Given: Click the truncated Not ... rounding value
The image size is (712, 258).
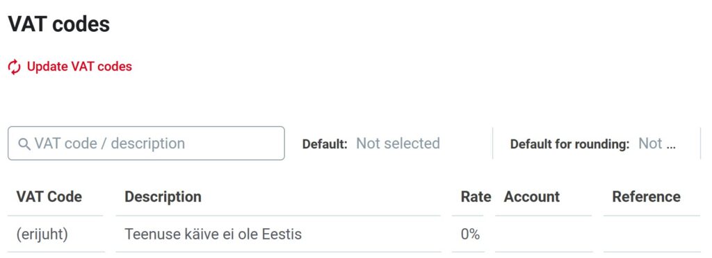Looking at the screenshot, I should (657, 144).
